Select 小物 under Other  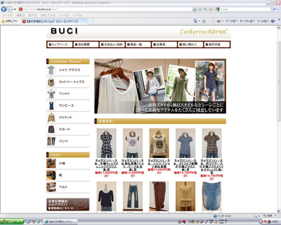[x=68, y=163]
